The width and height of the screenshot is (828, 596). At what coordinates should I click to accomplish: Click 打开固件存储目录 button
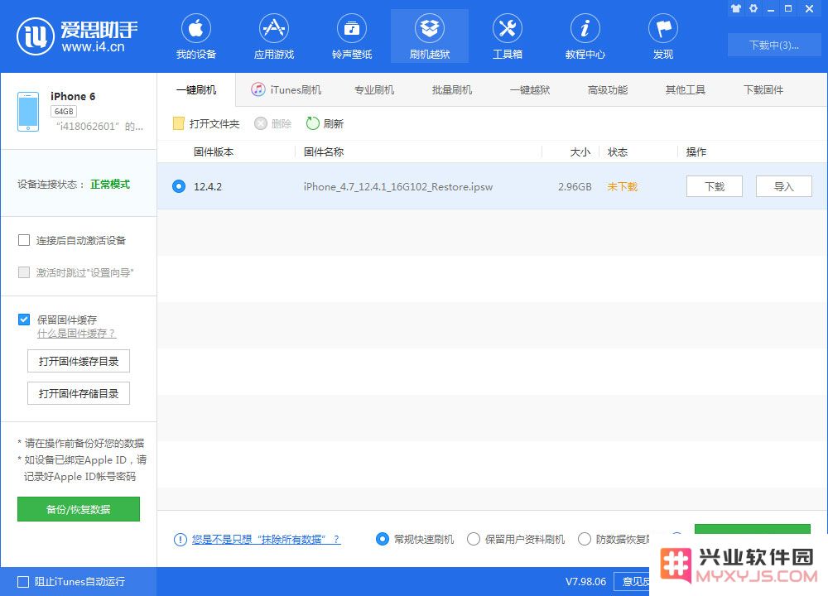point(79,393)
